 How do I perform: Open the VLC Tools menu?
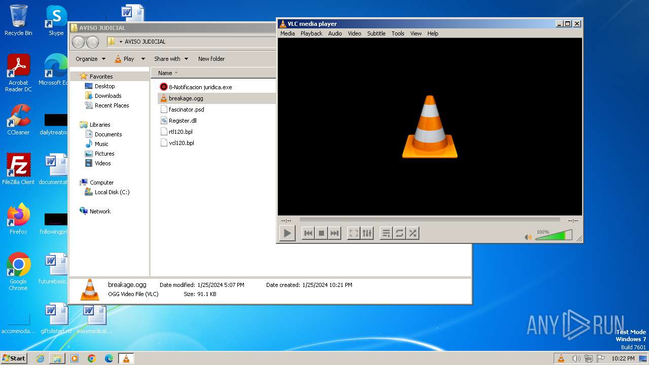(x=398, y=33)
